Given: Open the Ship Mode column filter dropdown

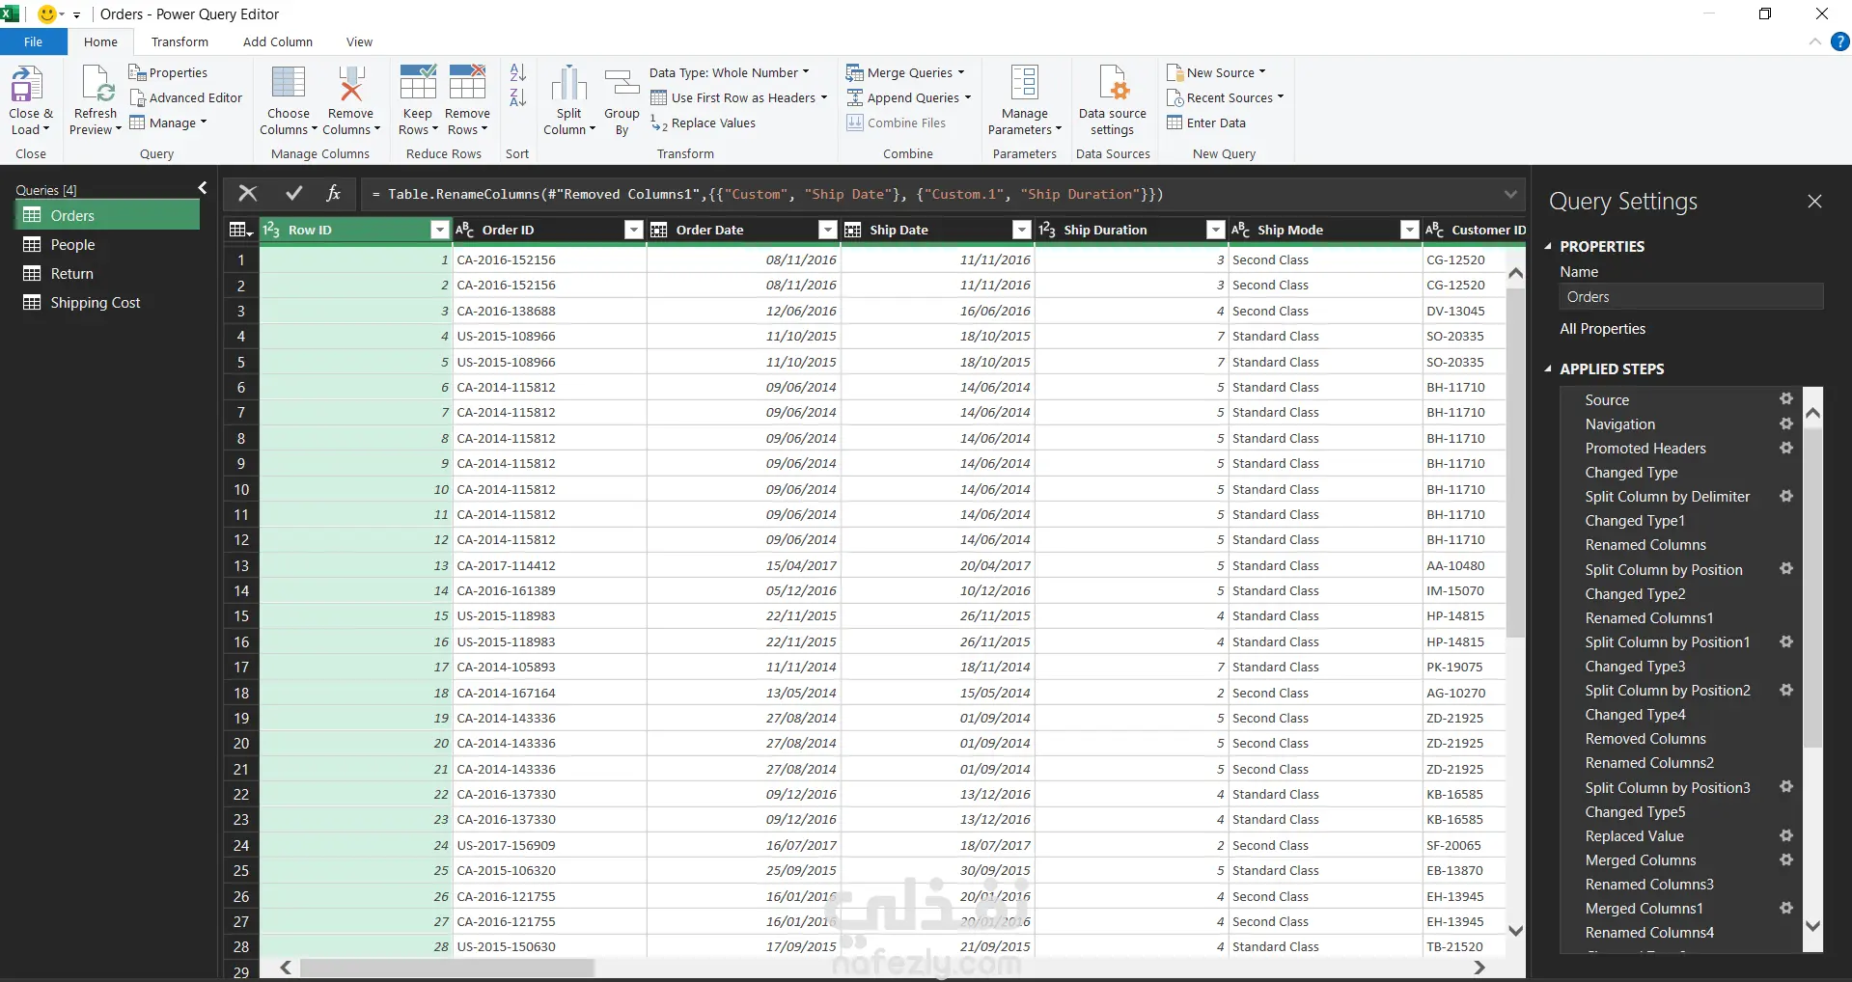Looking at the screenshot, I should [x=1410, y=230].
